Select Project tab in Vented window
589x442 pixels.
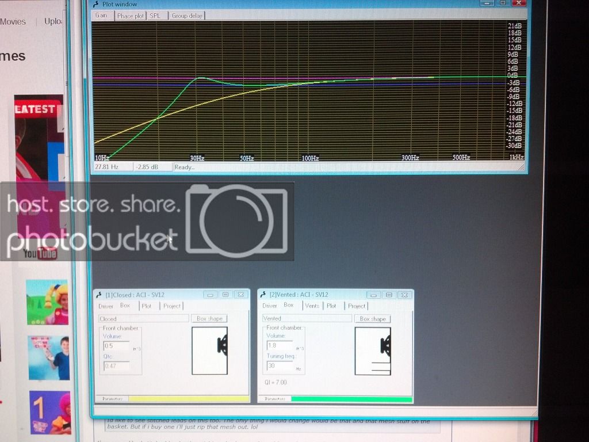coord(357,306)
